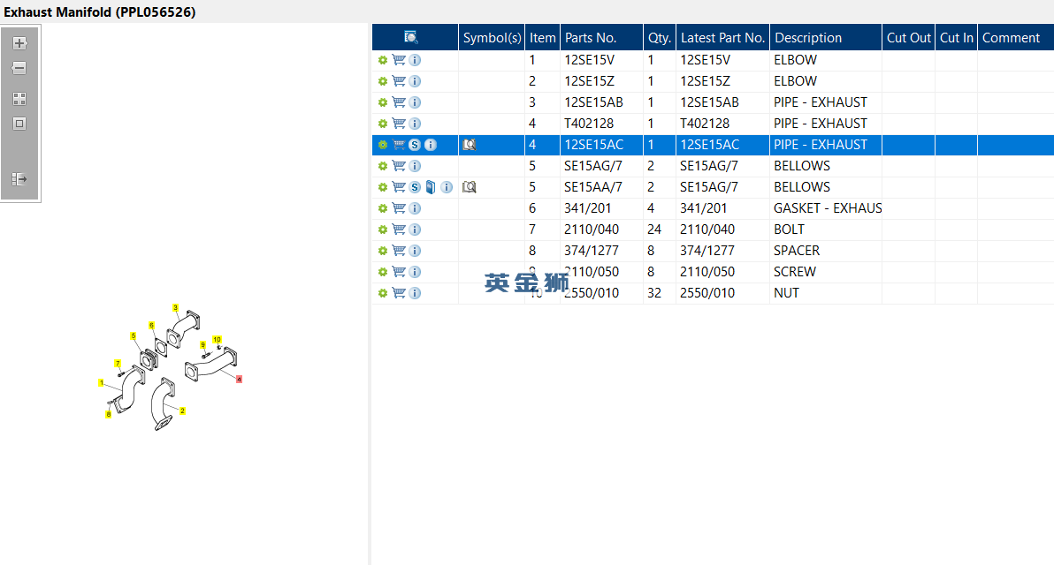Screen dimensions: 1054x565
Task: Zoom in on the parts diagram
Action: (19, 42)
